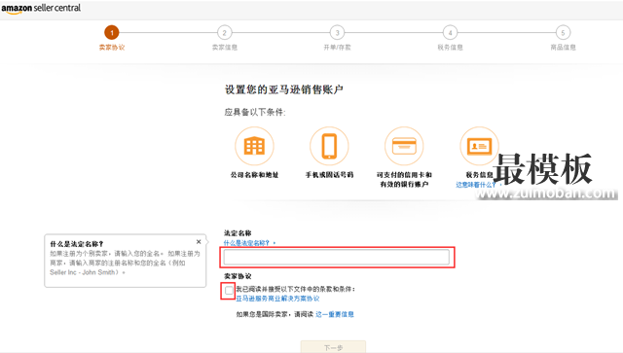The width and height of the screenshot is (623, 353).
Task: Select step 5 商品信息 circle
Action: click(563, 32)
